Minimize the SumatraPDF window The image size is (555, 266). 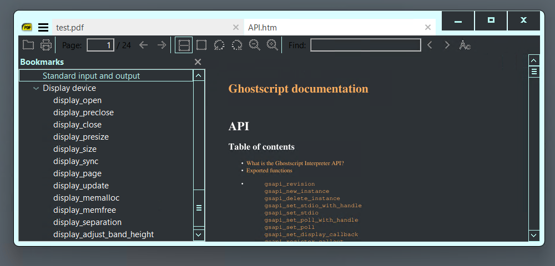coord(458,21)
